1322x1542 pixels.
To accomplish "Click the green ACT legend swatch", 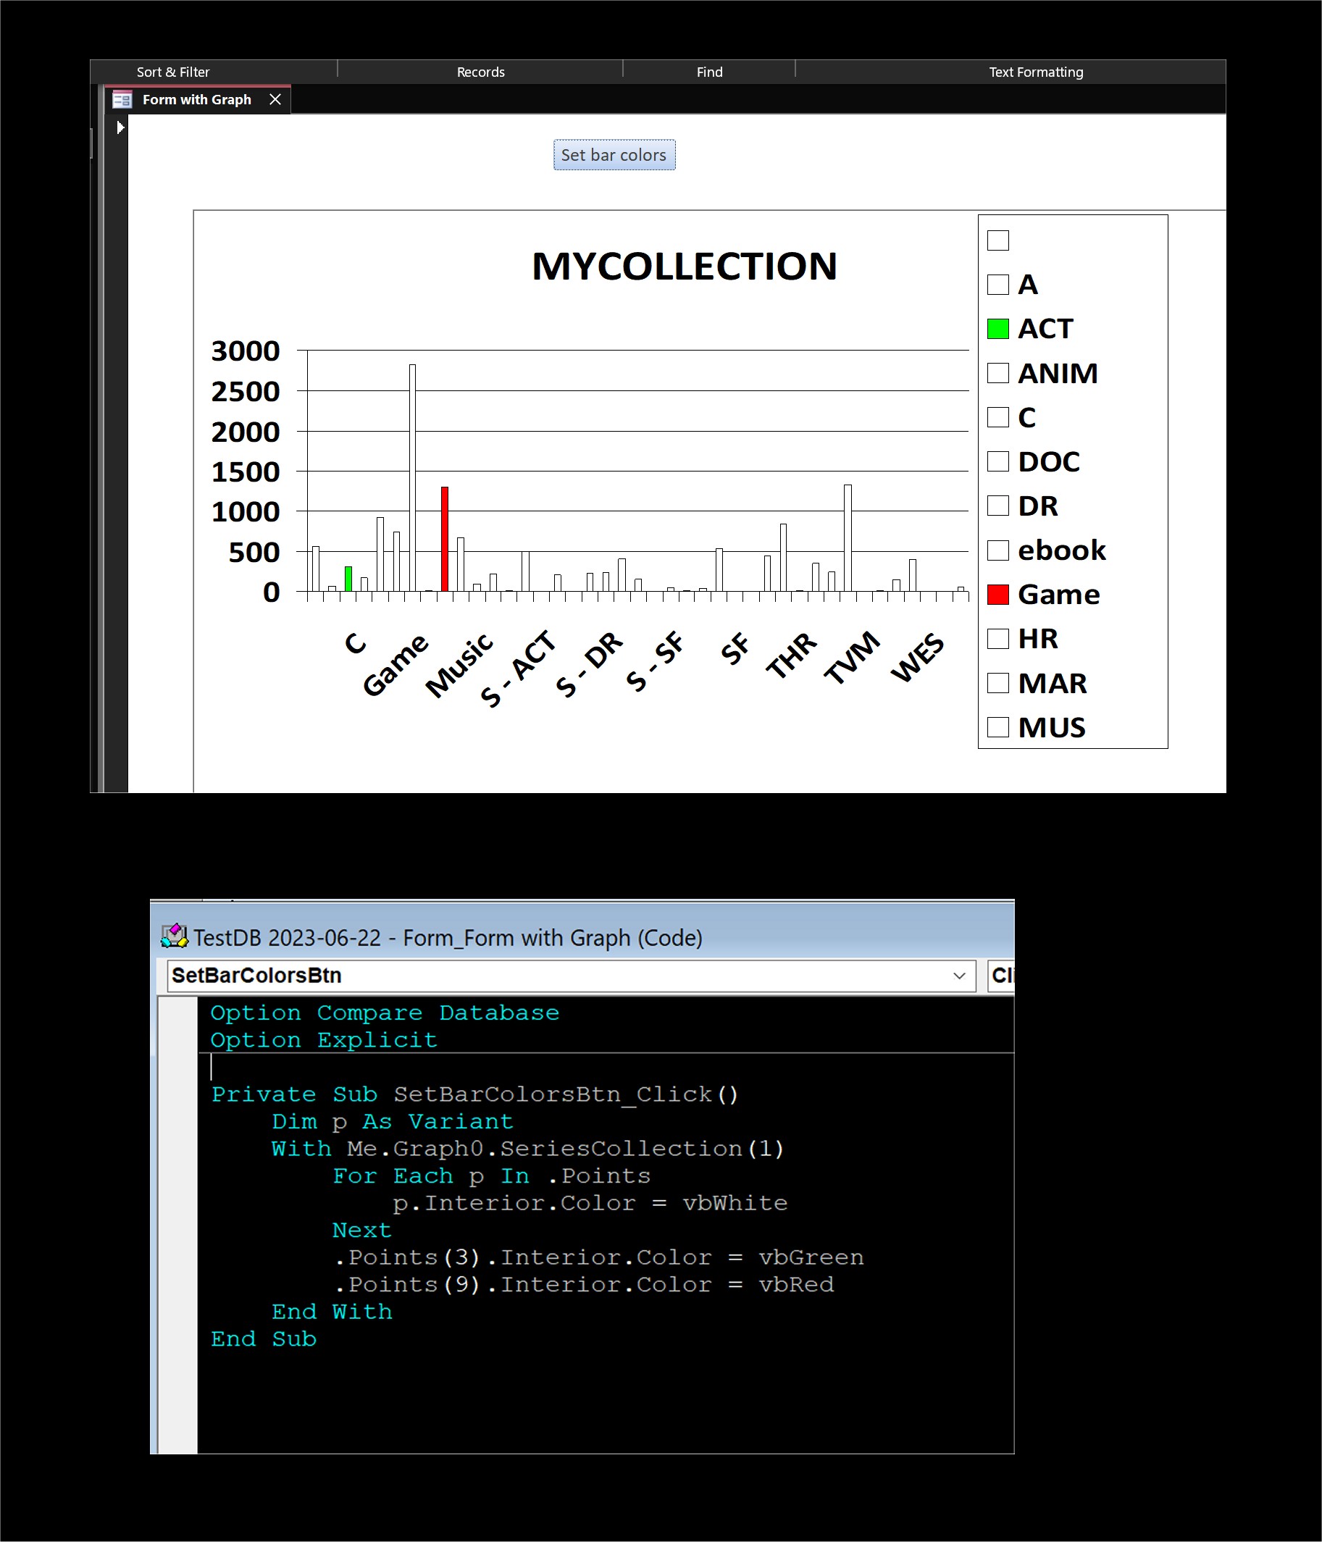I will (997, 329).
